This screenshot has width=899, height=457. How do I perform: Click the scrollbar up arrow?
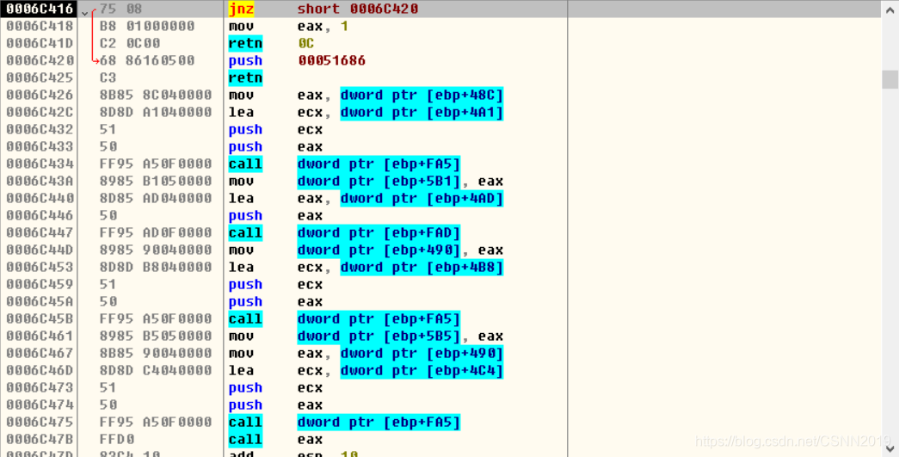pyautogui.click(x=890, y=9)
